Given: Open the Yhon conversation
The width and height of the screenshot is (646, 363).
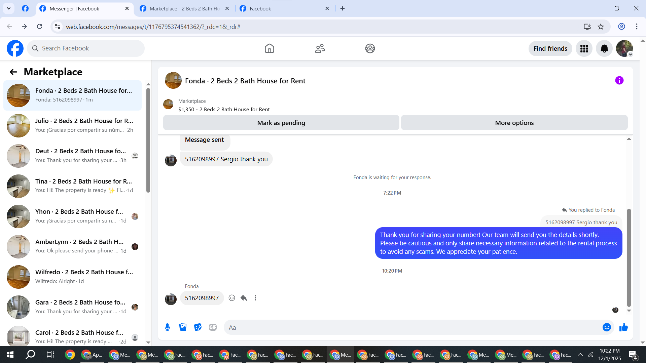Looking at the screenshot, I should 72,216.
